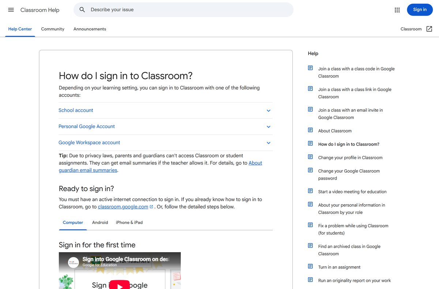Click article icon for class link article
The width and height of the screenshot is (439, 289).
pyautogui.click(x=311, y=89)
